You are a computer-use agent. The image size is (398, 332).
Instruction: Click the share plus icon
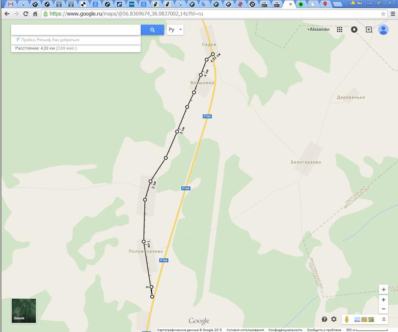(x=369, y=29)
